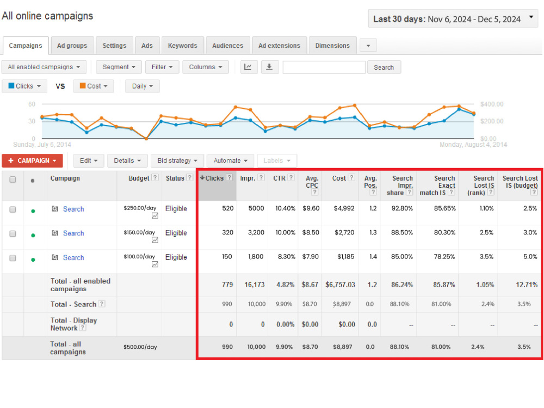Open the Daily granularity dropdown
The height and width of the screenshot is (408, 544).
click(x=142, y=86)
